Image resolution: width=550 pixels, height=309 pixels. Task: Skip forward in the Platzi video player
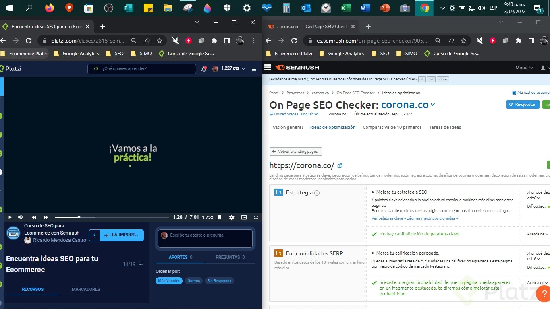[x=46, y=217]
